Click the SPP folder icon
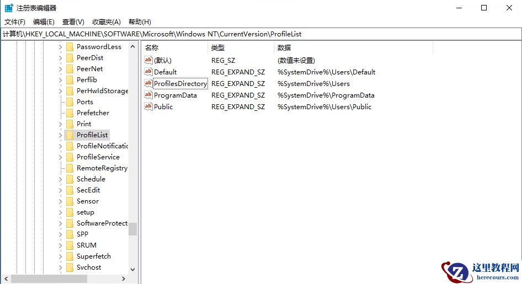Image resolution: width=522 pixels, height=284 pixels. (x=70, y=234)
